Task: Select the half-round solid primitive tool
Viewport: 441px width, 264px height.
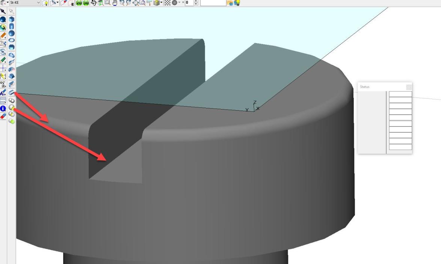Action: click(11, 47)
